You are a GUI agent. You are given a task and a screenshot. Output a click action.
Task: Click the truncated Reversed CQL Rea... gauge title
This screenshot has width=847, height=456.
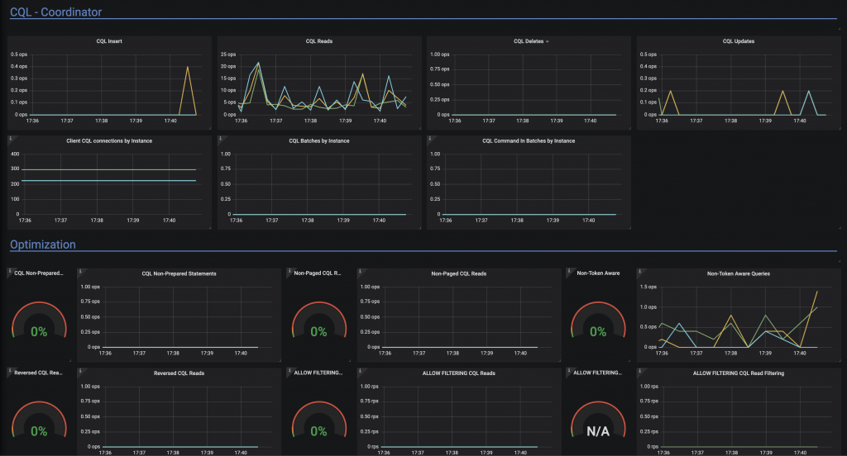(x=38, y=373)
